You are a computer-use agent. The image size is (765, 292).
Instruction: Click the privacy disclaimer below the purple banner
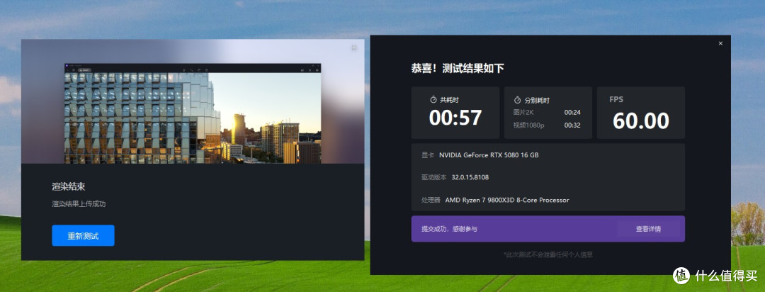548,254
